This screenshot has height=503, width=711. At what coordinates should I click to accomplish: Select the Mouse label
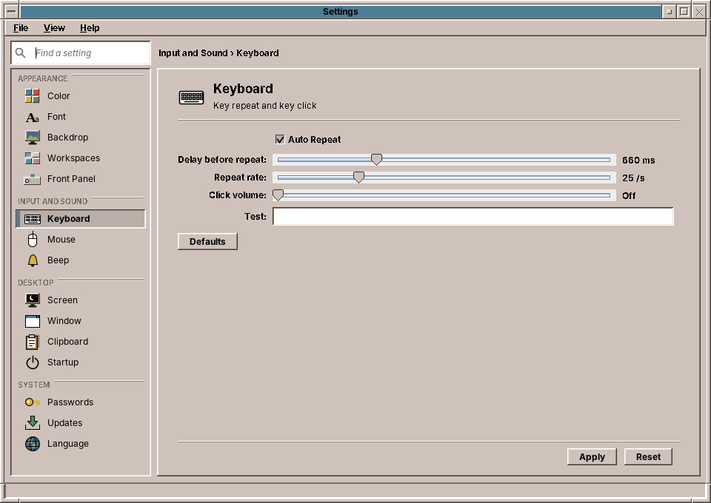pos(61,240)
